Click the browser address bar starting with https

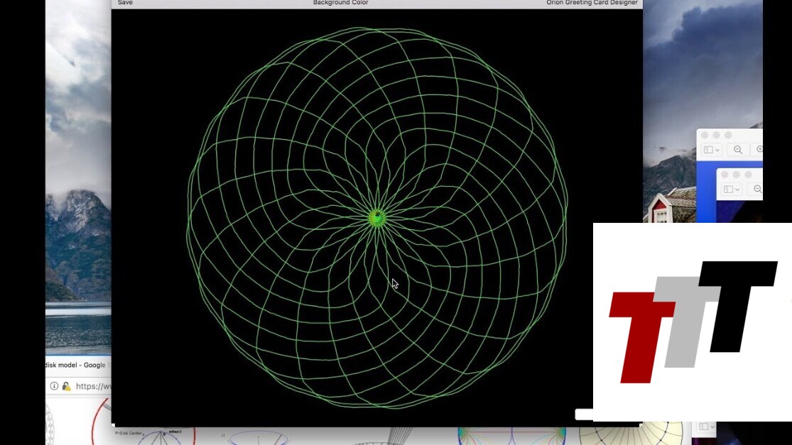[x=92, y=386]
